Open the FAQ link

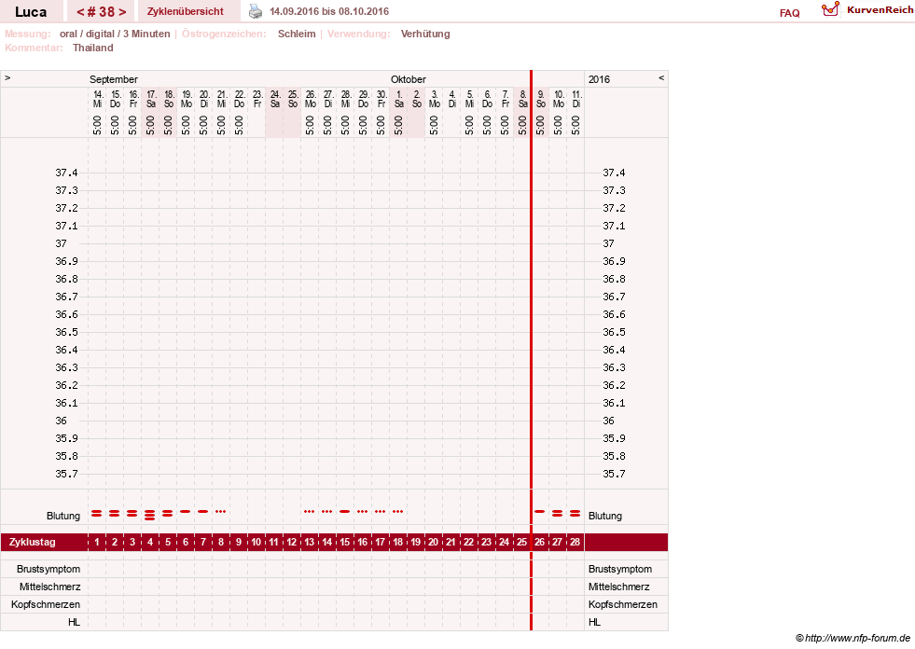[789, 13]
